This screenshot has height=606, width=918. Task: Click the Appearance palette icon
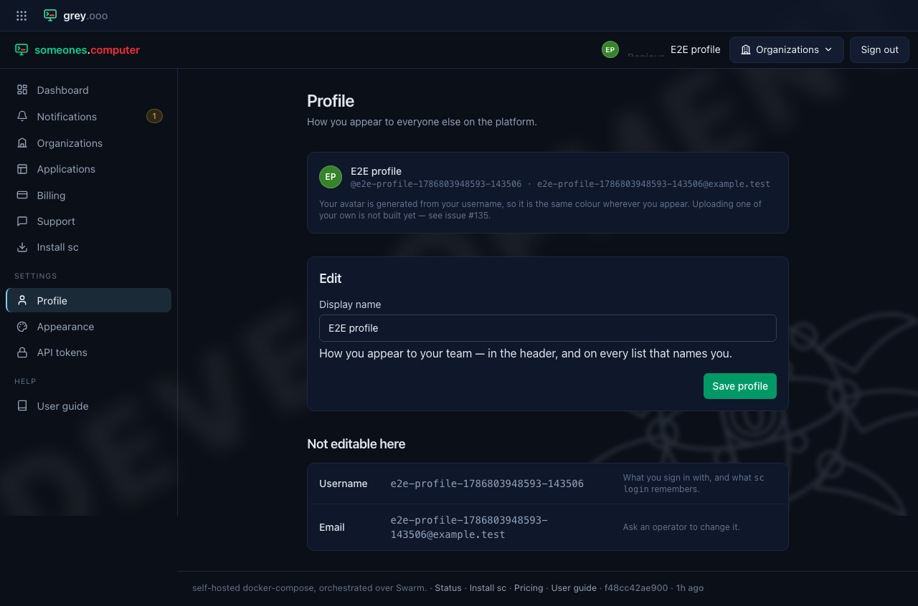(22, 327)
